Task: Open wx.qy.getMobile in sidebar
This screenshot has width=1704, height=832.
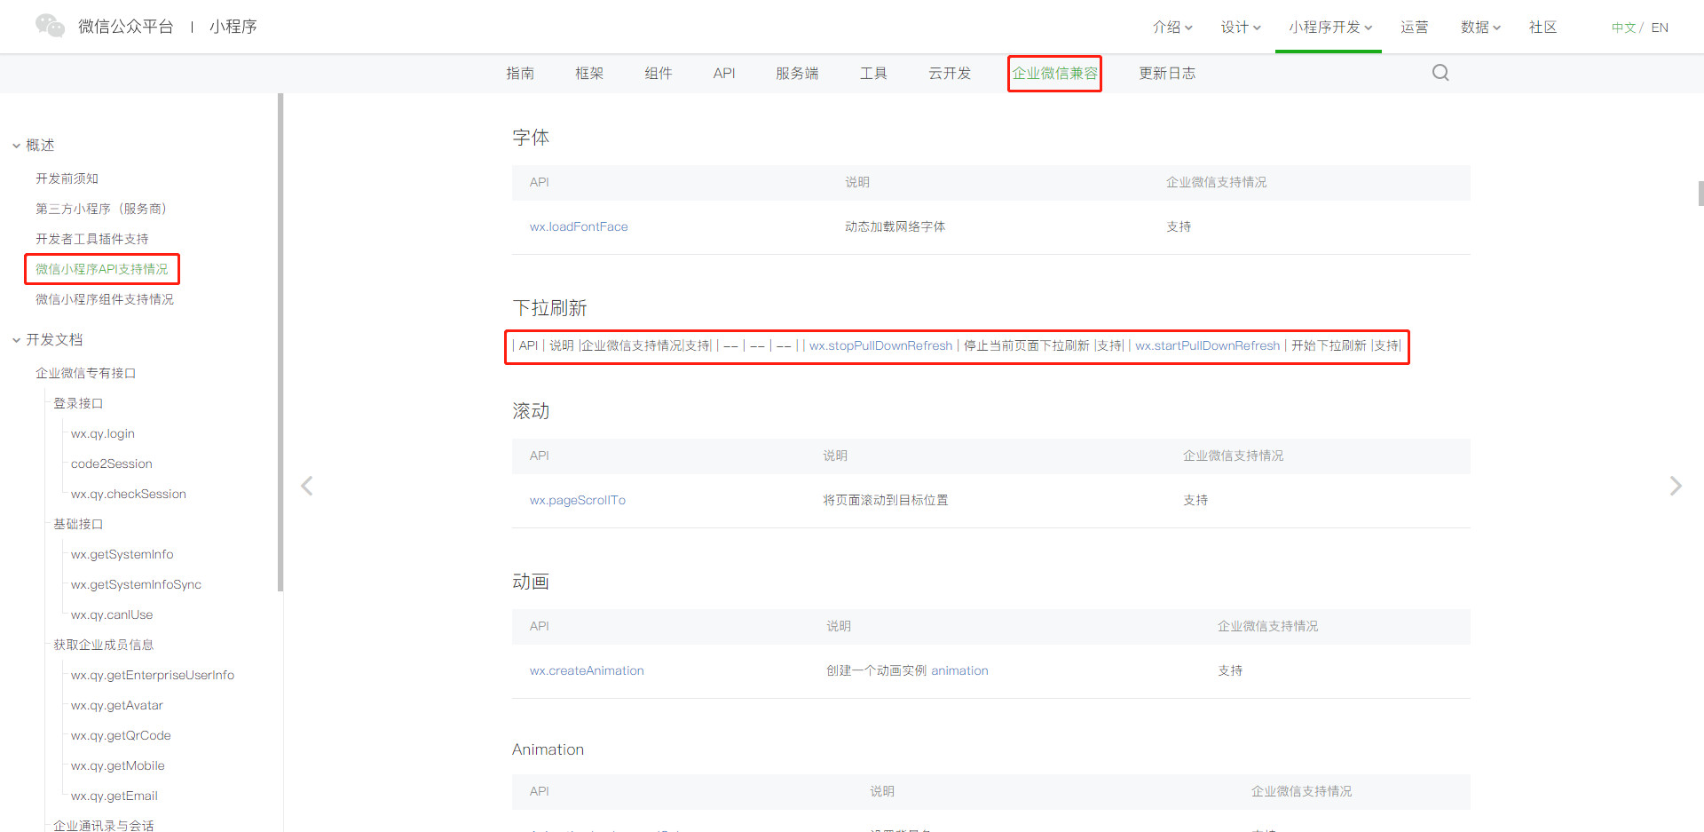Action: point(118,765)
